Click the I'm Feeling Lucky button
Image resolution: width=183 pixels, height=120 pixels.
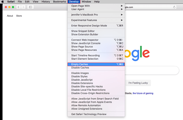click(x=138, y=83)
